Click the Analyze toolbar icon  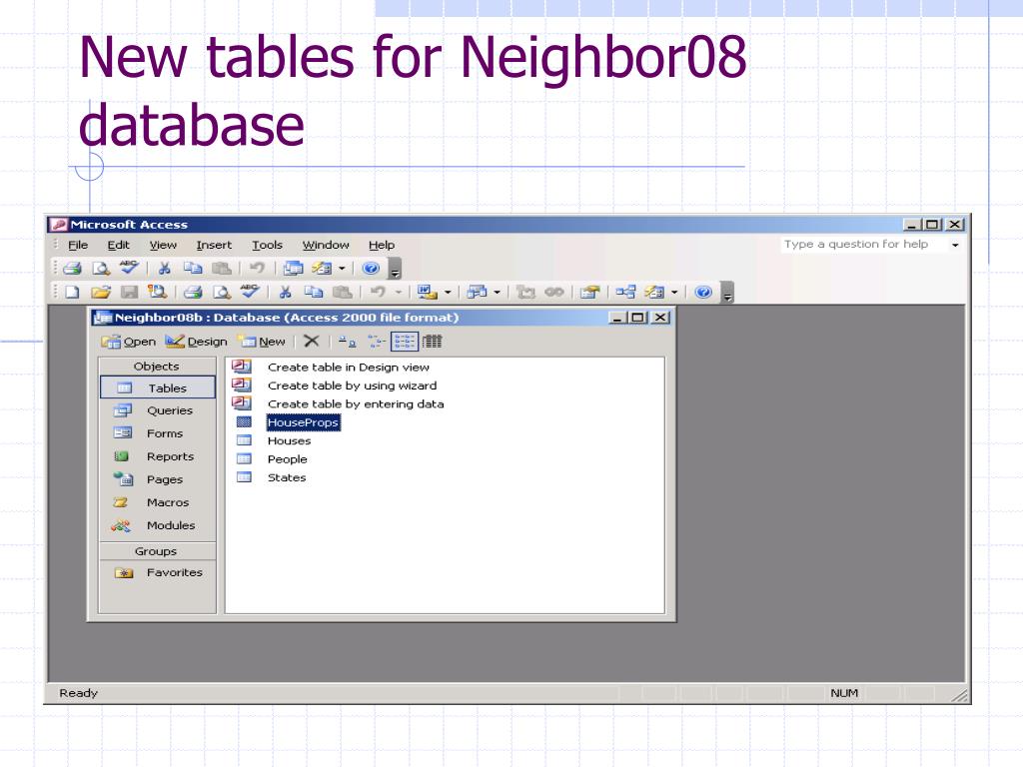point(477,293)
